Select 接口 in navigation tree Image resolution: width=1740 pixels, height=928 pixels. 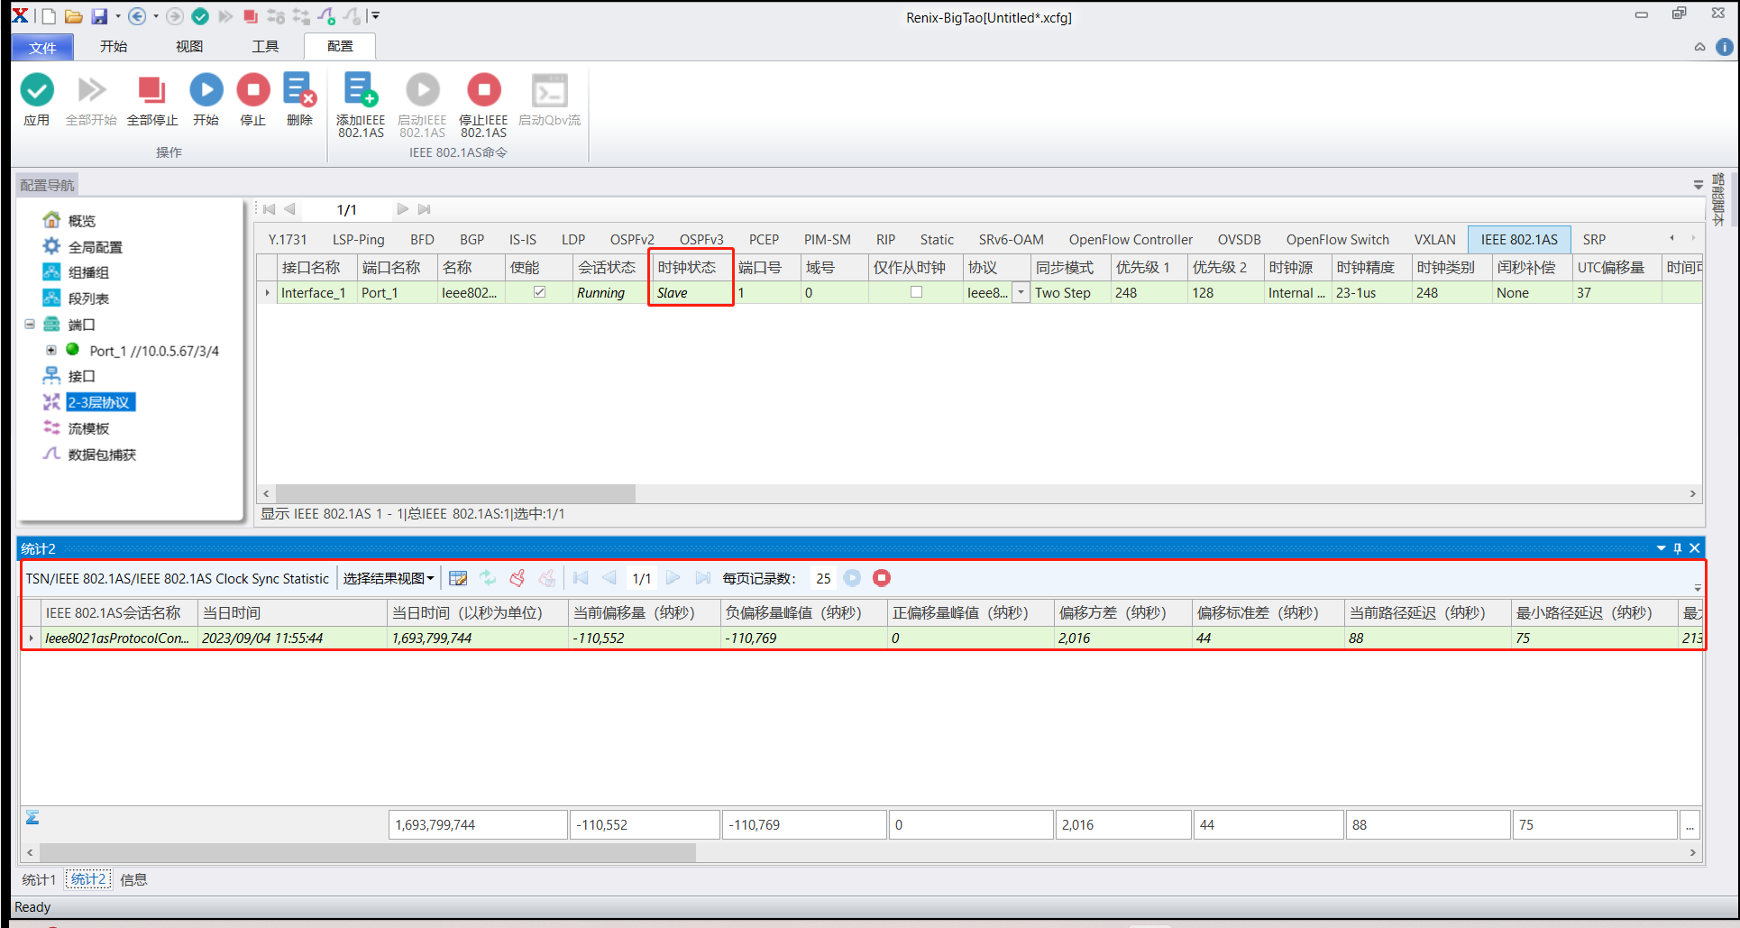(x=81, y=375)
